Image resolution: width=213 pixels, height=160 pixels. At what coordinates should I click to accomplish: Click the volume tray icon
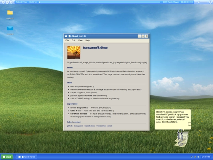coord(192,157)
